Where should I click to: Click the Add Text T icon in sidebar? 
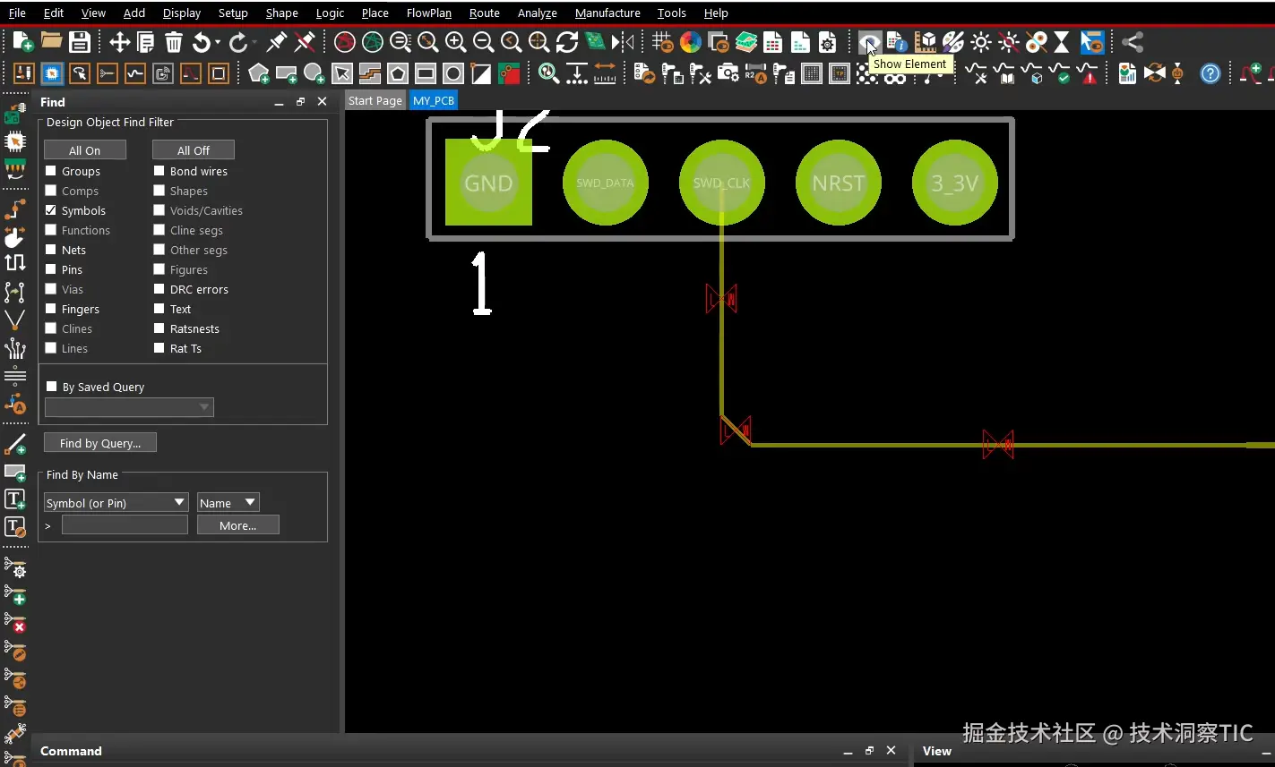(x=15, y=499)
